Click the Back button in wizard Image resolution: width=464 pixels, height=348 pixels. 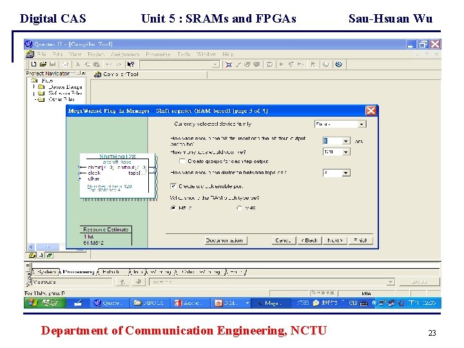tap(309, 240)
